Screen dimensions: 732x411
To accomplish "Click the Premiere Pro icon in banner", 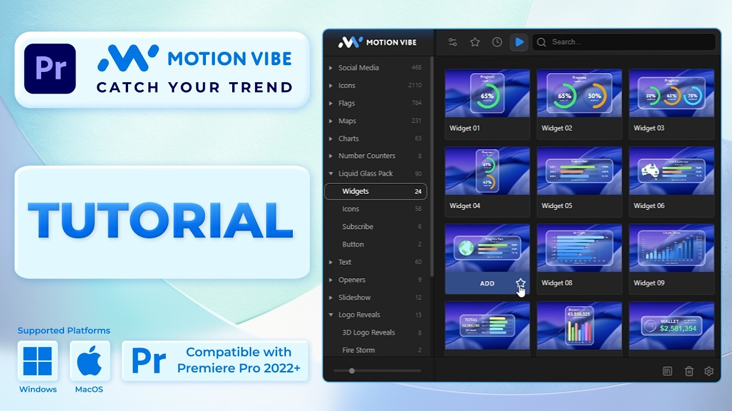I will pos(50,68).
